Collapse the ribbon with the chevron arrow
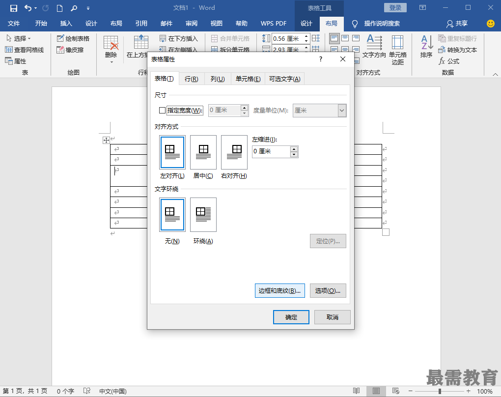This screenshot has height=397, width=501. [x=495, y=74]
